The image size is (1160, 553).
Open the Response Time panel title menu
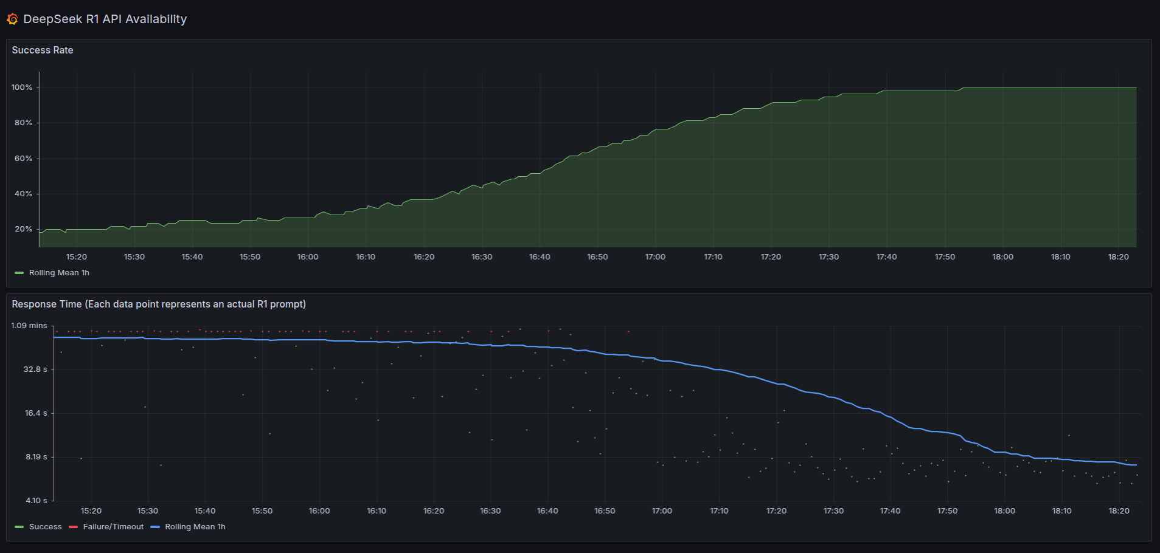159,304
